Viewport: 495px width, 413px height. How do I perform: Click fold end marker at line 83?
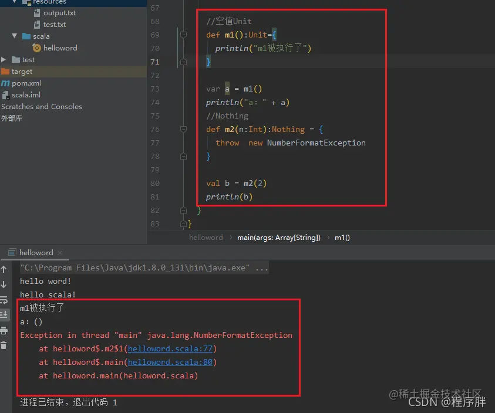[183, 224]
